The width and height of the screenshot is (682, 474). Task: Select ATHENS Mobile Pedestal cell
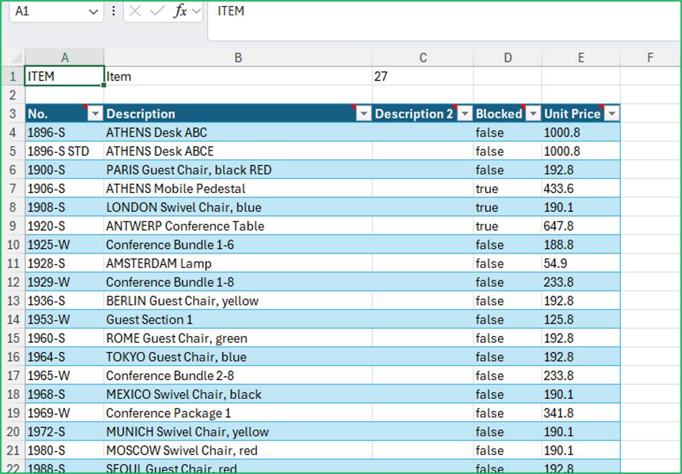click(x=238, y=189)
